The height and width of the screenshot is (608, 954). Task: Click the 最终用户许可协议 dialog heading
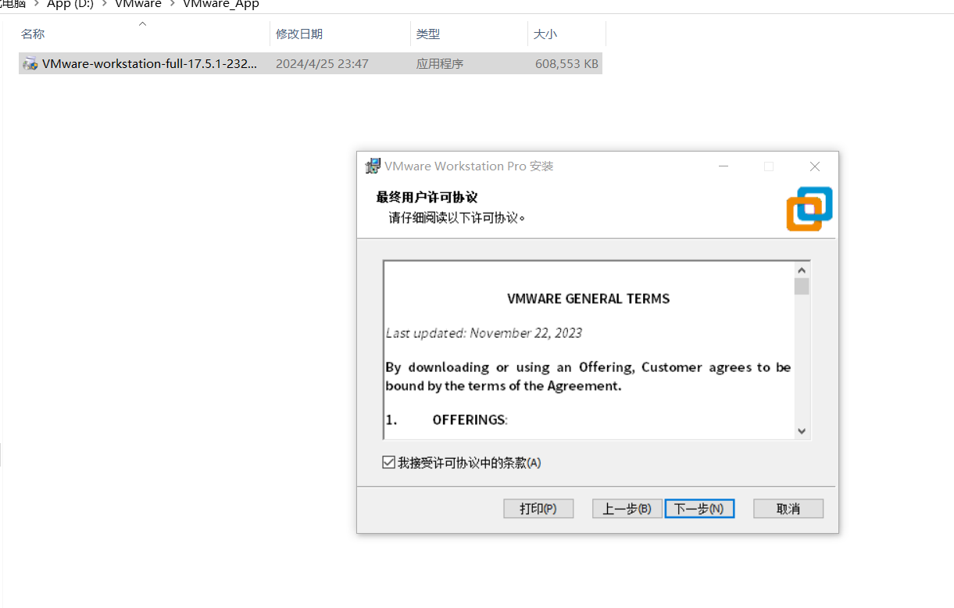(427, 197)
